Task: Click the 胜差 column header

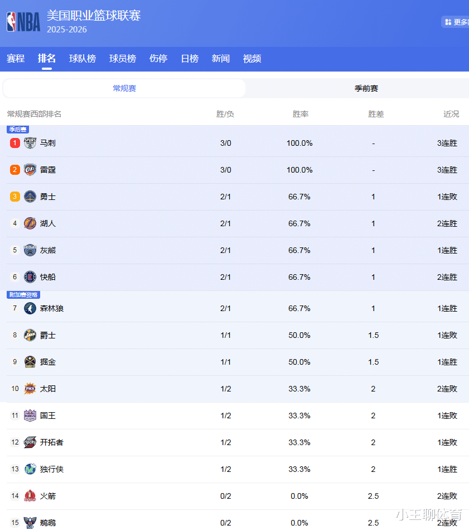Action: (x=376, y=114)
